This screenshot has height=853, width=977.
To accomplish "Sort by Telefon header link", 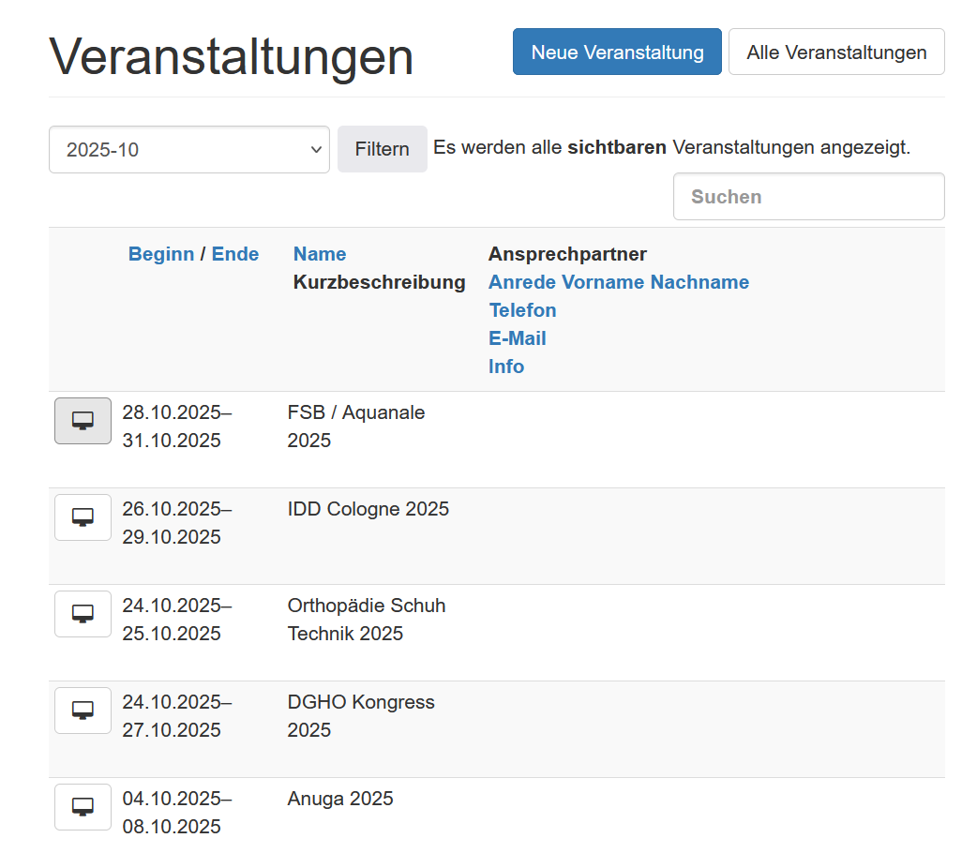I will pos(522,310).
